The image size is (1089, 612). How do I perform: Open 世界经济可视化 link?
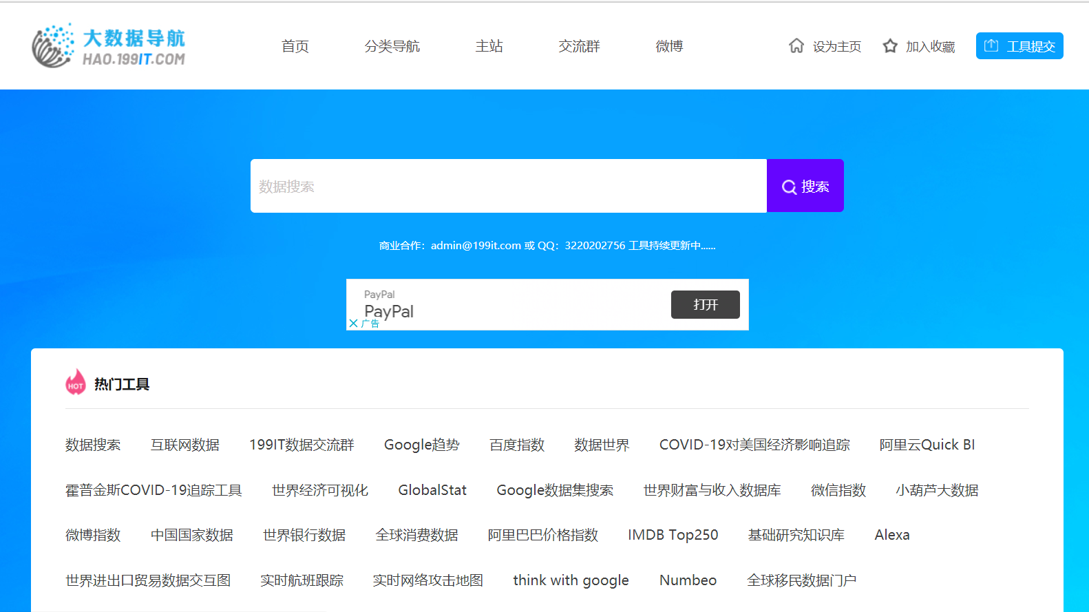point(320,490)
